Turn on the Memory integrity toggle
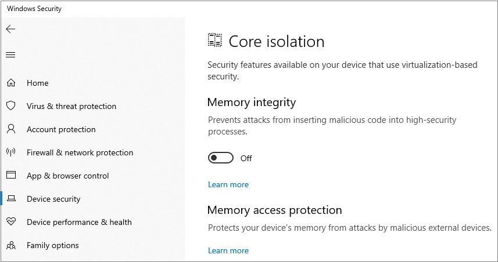 pyautogui.click(x=221, y=158)
